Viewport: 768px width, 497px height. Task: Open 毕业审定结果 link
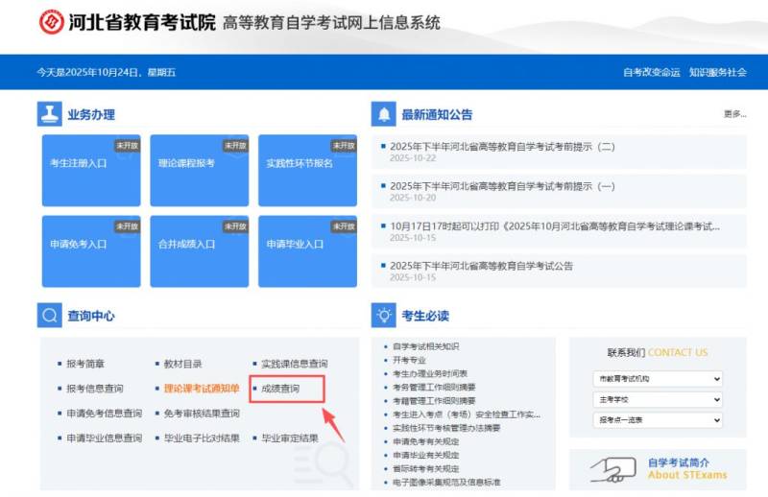[290, 438]
